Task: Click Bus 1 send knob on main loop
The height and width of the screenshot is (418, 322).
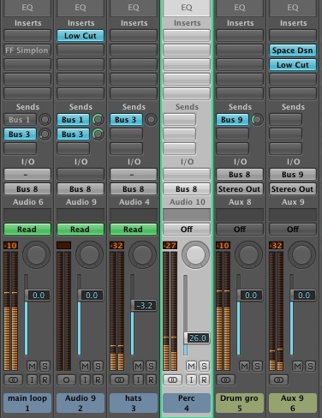Action: [x=45, y=120]
